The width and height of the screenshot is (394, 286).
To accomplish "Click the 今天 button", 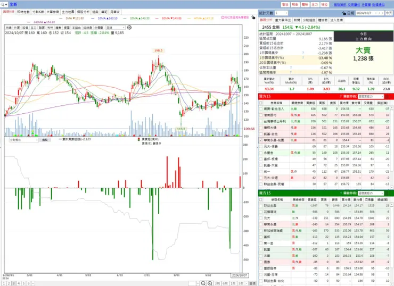I will [389, 13].
